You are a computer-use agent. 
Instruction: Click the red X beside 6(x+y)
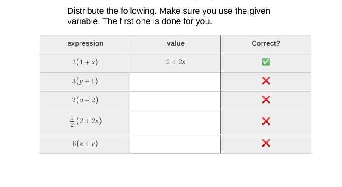coord(266,143)
